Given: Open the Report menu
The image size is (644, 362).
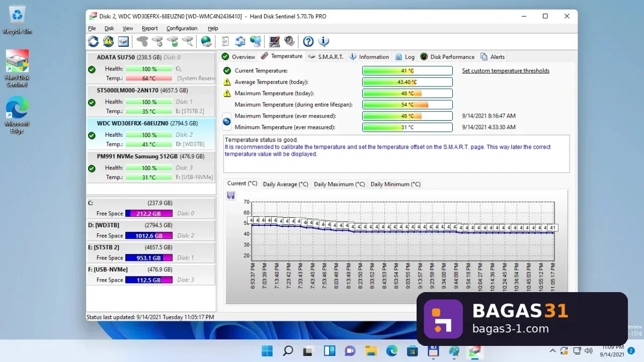Looking at the screenshot, I should 149,28.
